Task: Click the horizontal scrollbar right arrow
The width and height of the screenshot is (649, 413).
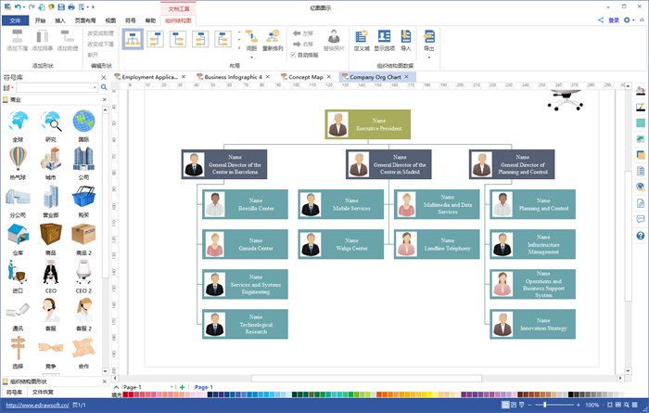Action: [x=620, y=378]
